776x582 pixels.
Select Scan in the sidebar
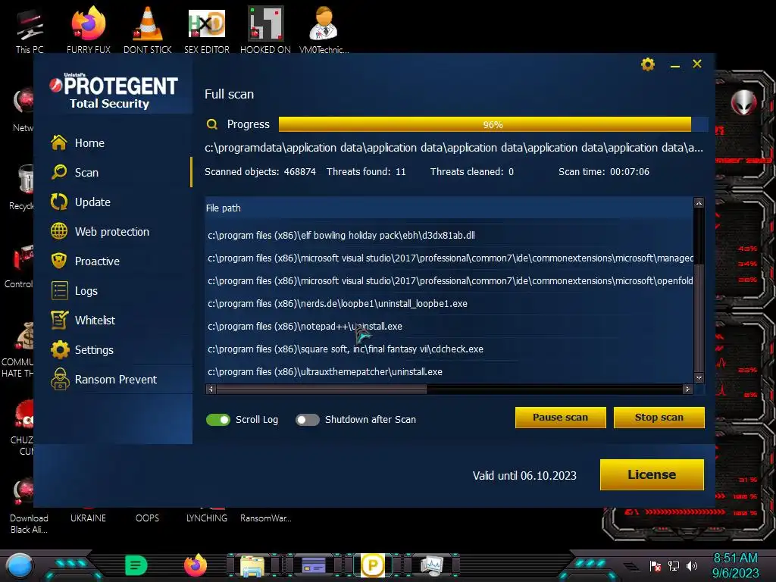pos(86,173)
